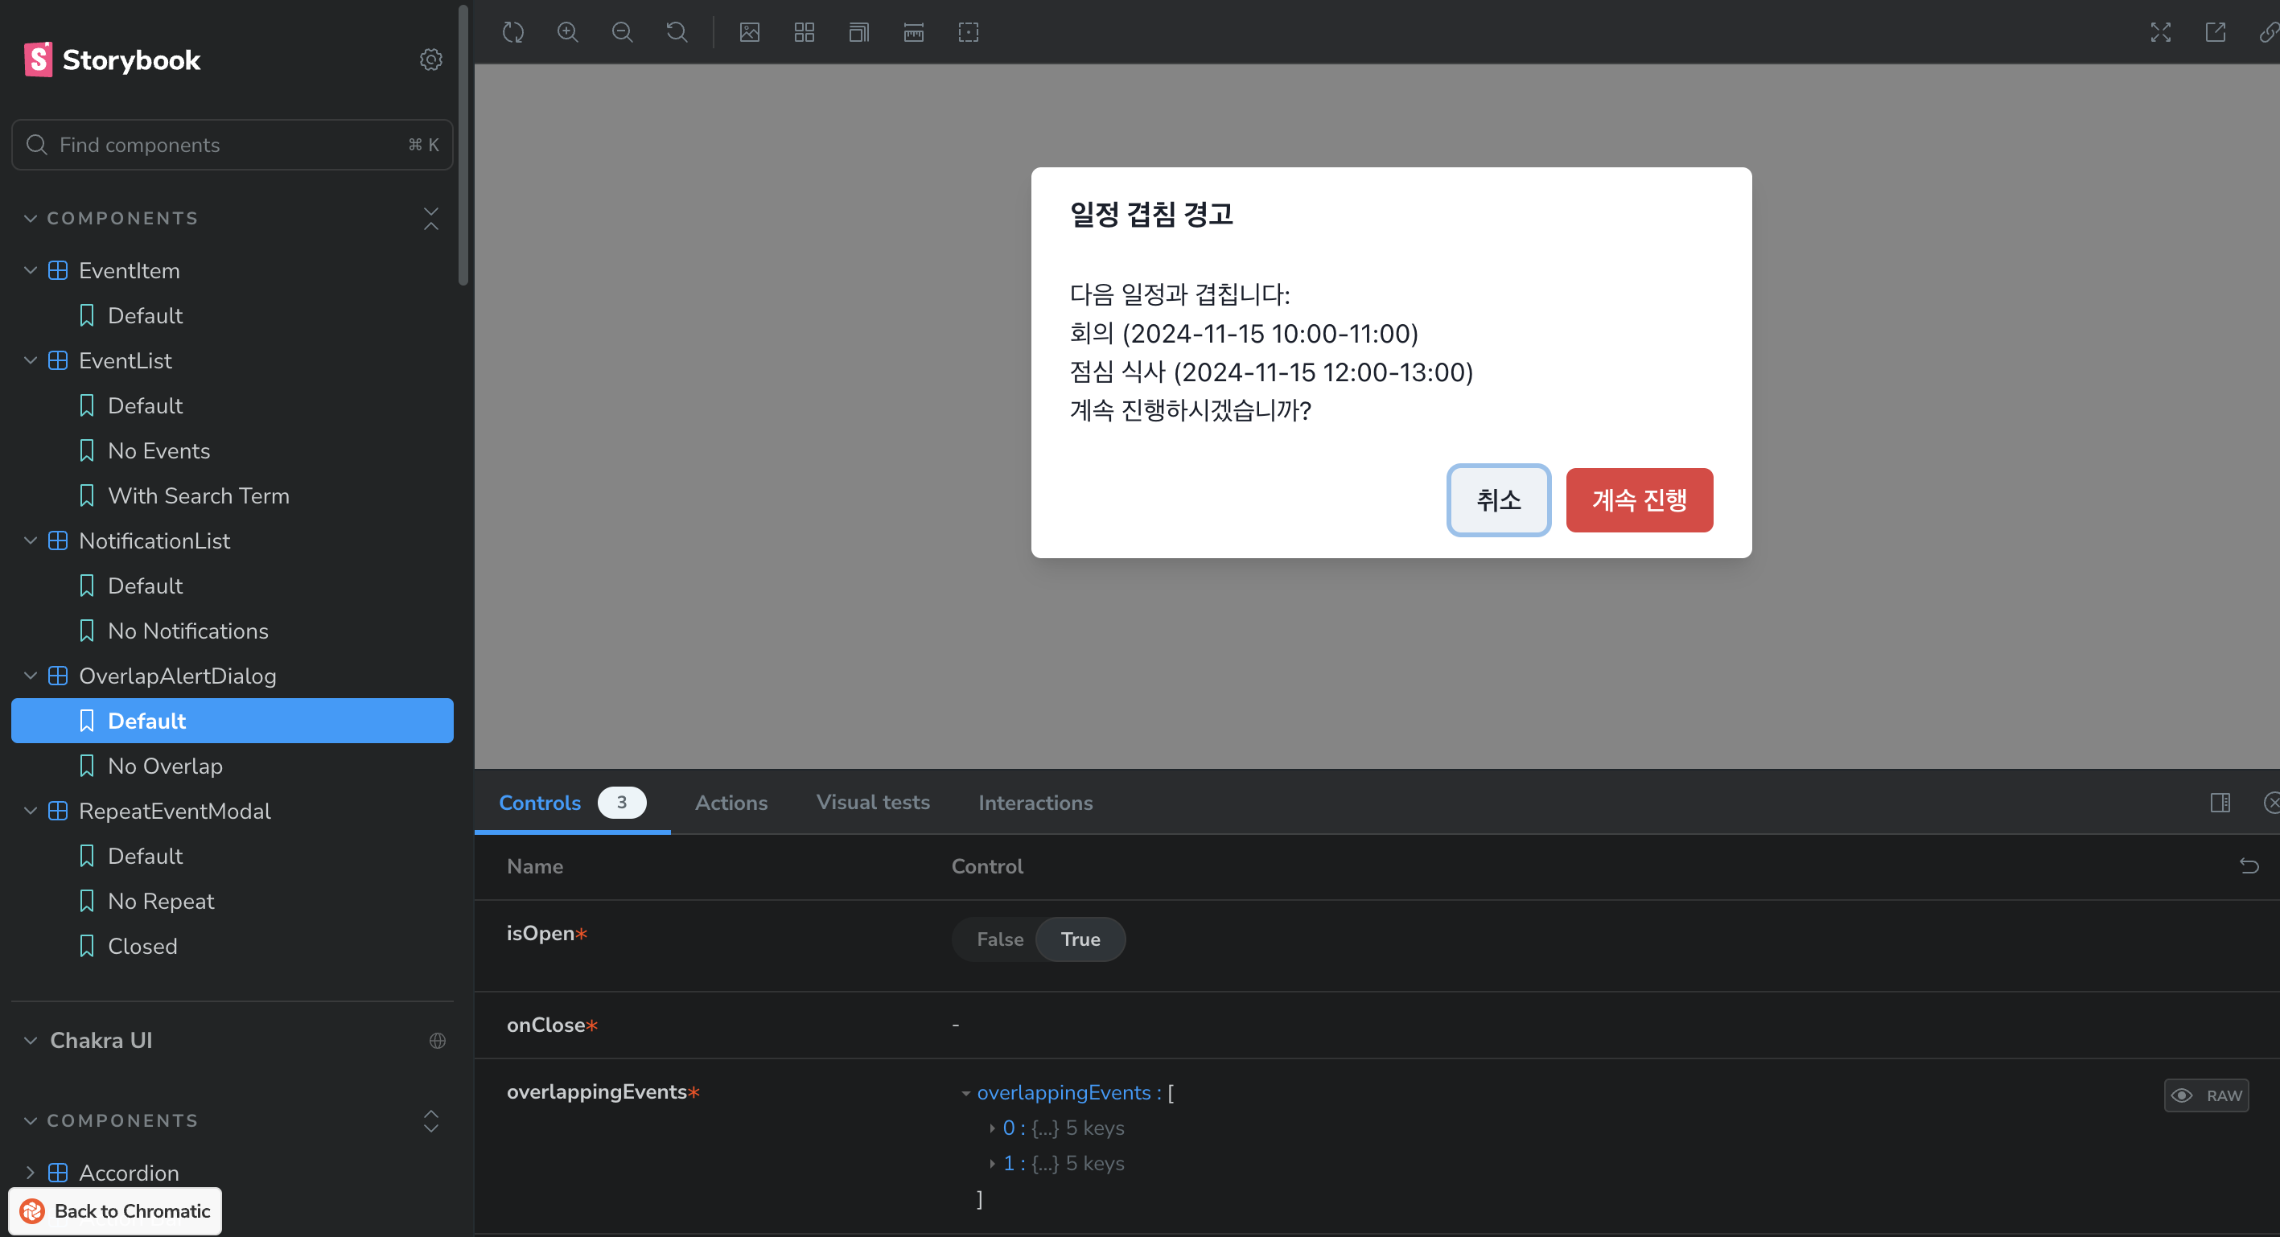Enable the measure tool icon

click(913, 33)
